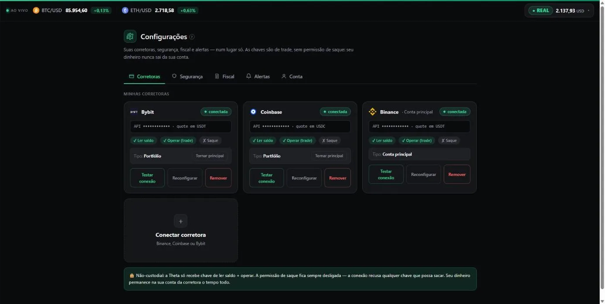Click the Ethereum icon in ticker bar
This screenshot has height=304, width=605.
click(x=125, y=10)
